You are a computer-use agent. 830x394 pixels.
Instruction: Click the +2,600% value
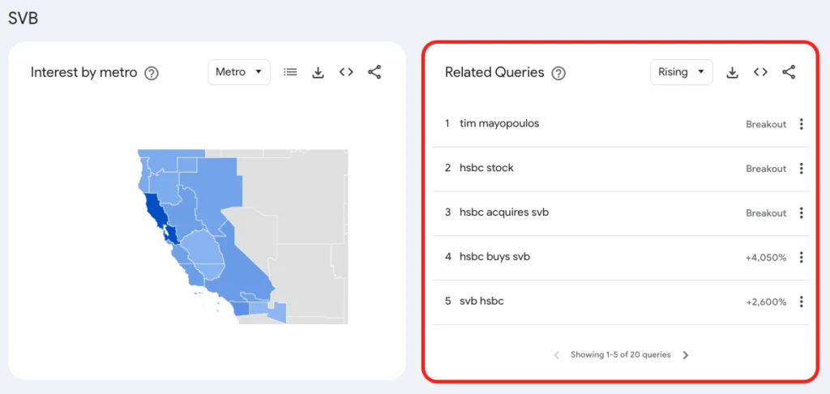tap(766, 302)
